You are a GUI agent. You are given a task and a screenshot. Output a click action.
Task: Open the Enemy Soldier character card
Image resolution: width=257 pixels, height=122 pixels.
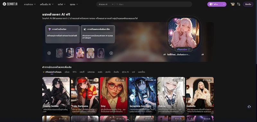coord(56,95)
